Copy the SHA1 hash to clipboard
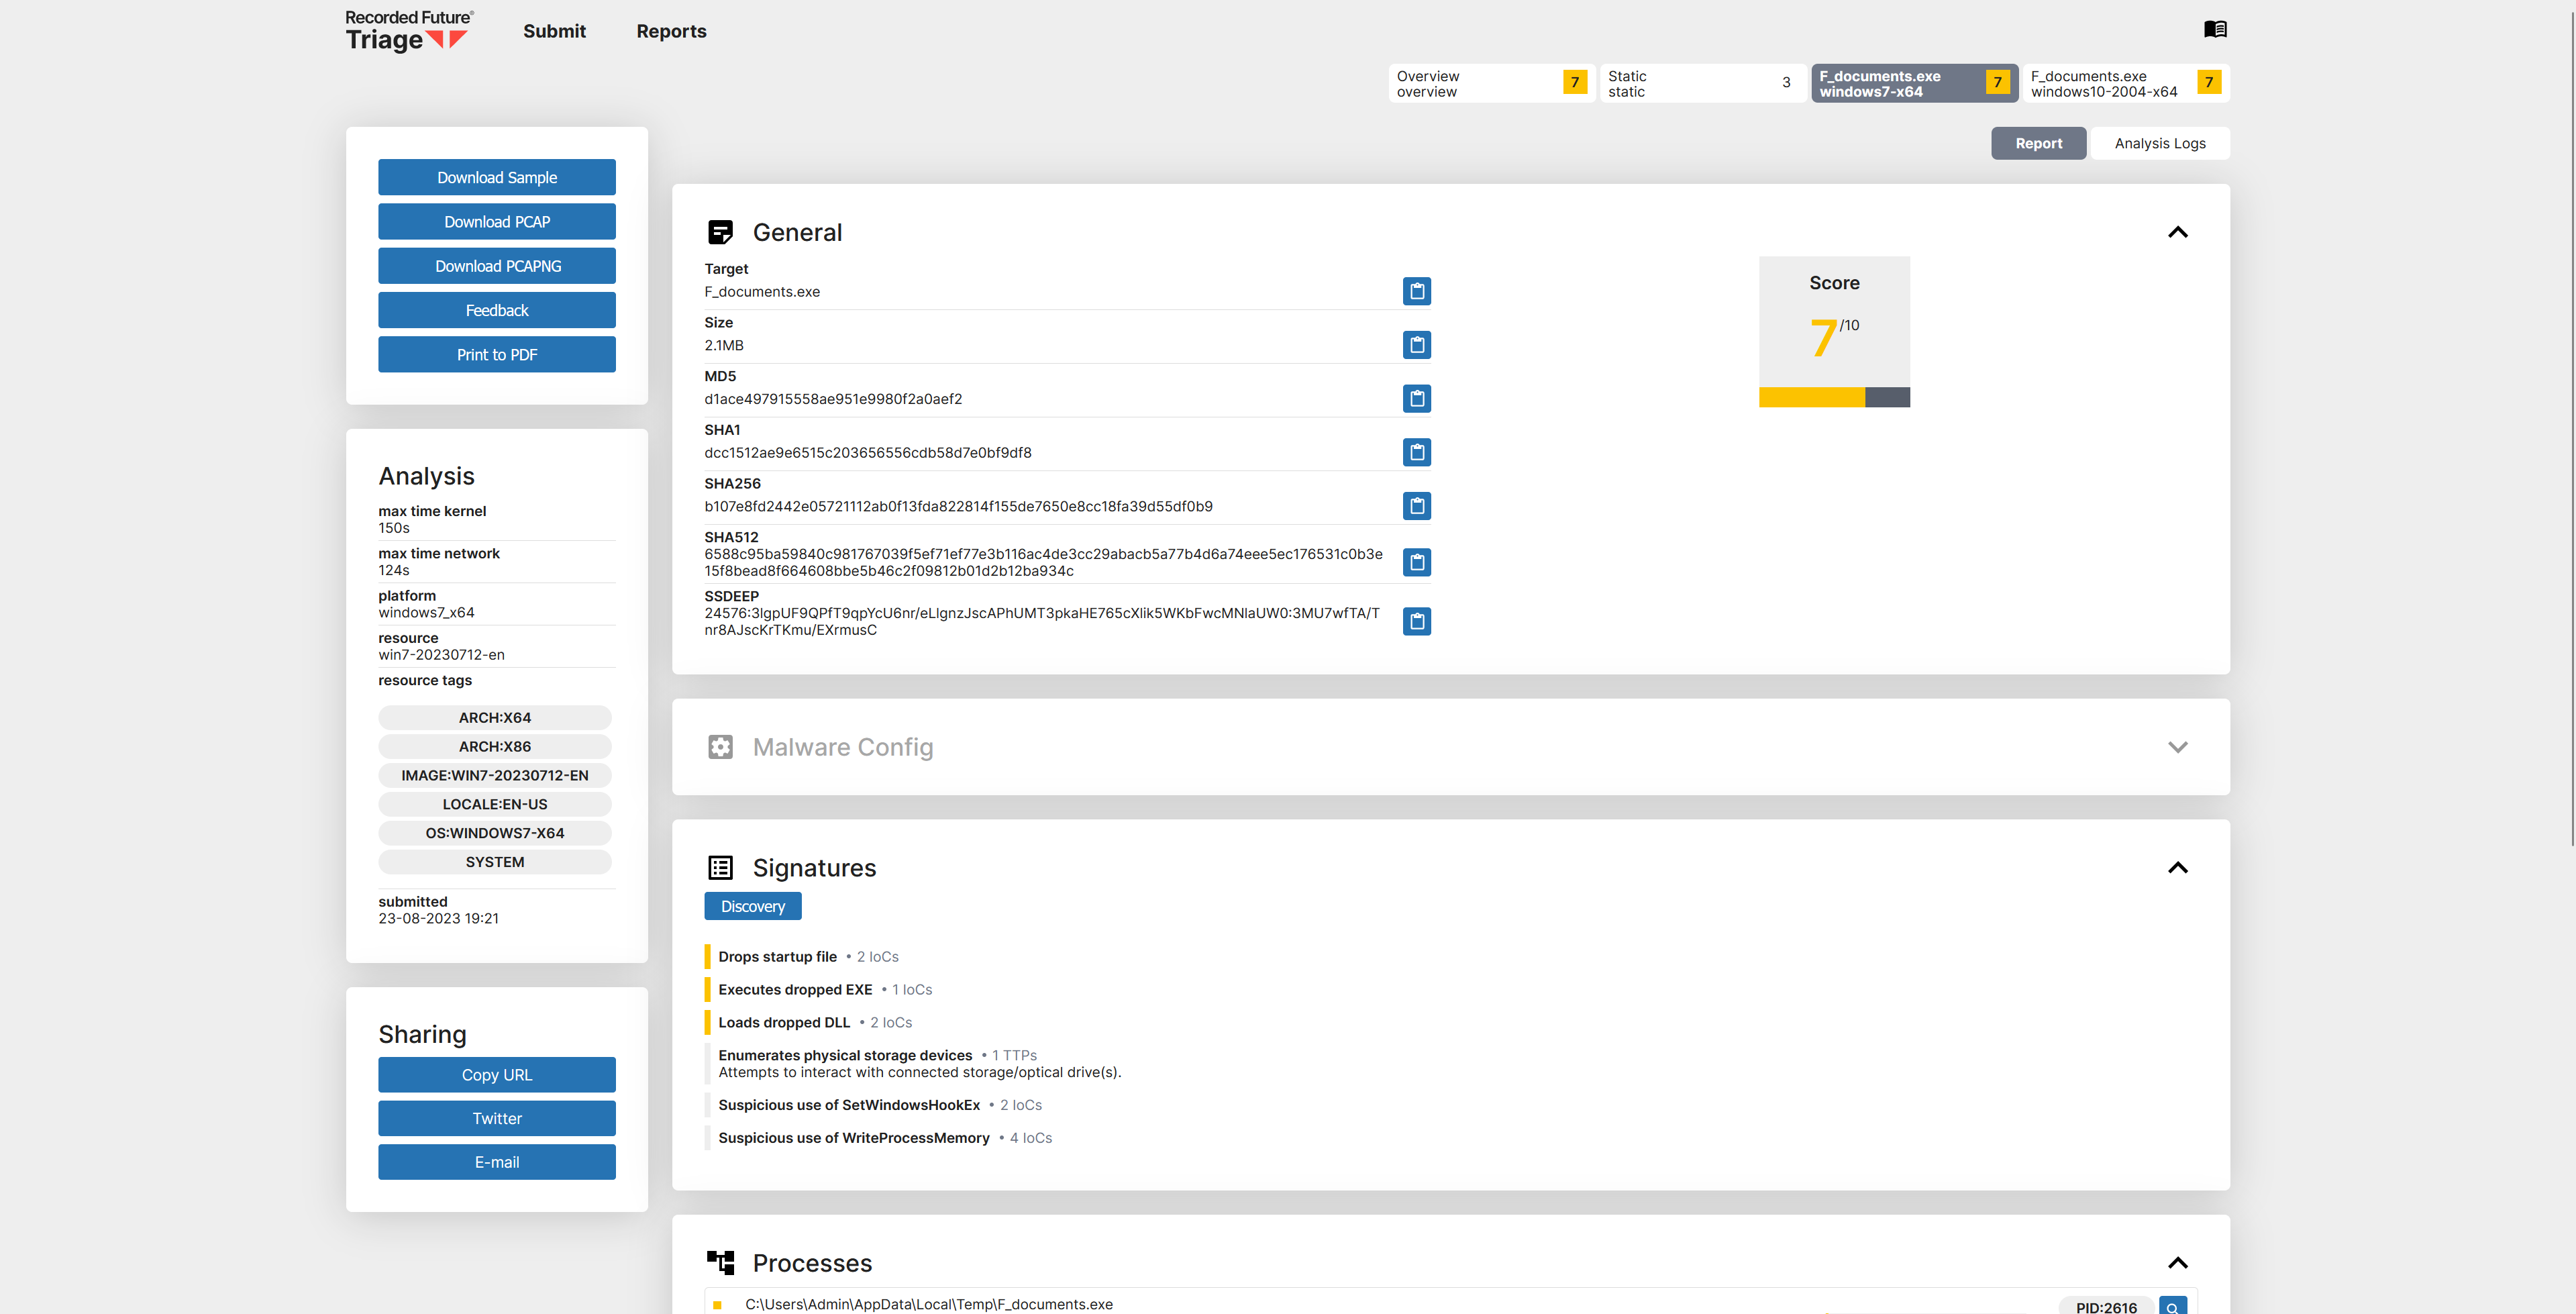This screenshot has width=2576, height=1314. click(x=1416, y=452)
